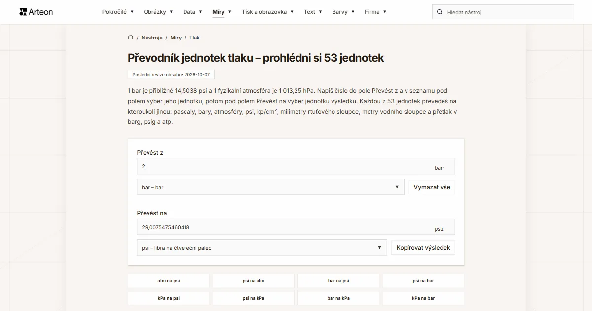The height and width of the screenshot is (311, 592).
Task: Choose the psi na bar shortcut
Action: [423, 281]
